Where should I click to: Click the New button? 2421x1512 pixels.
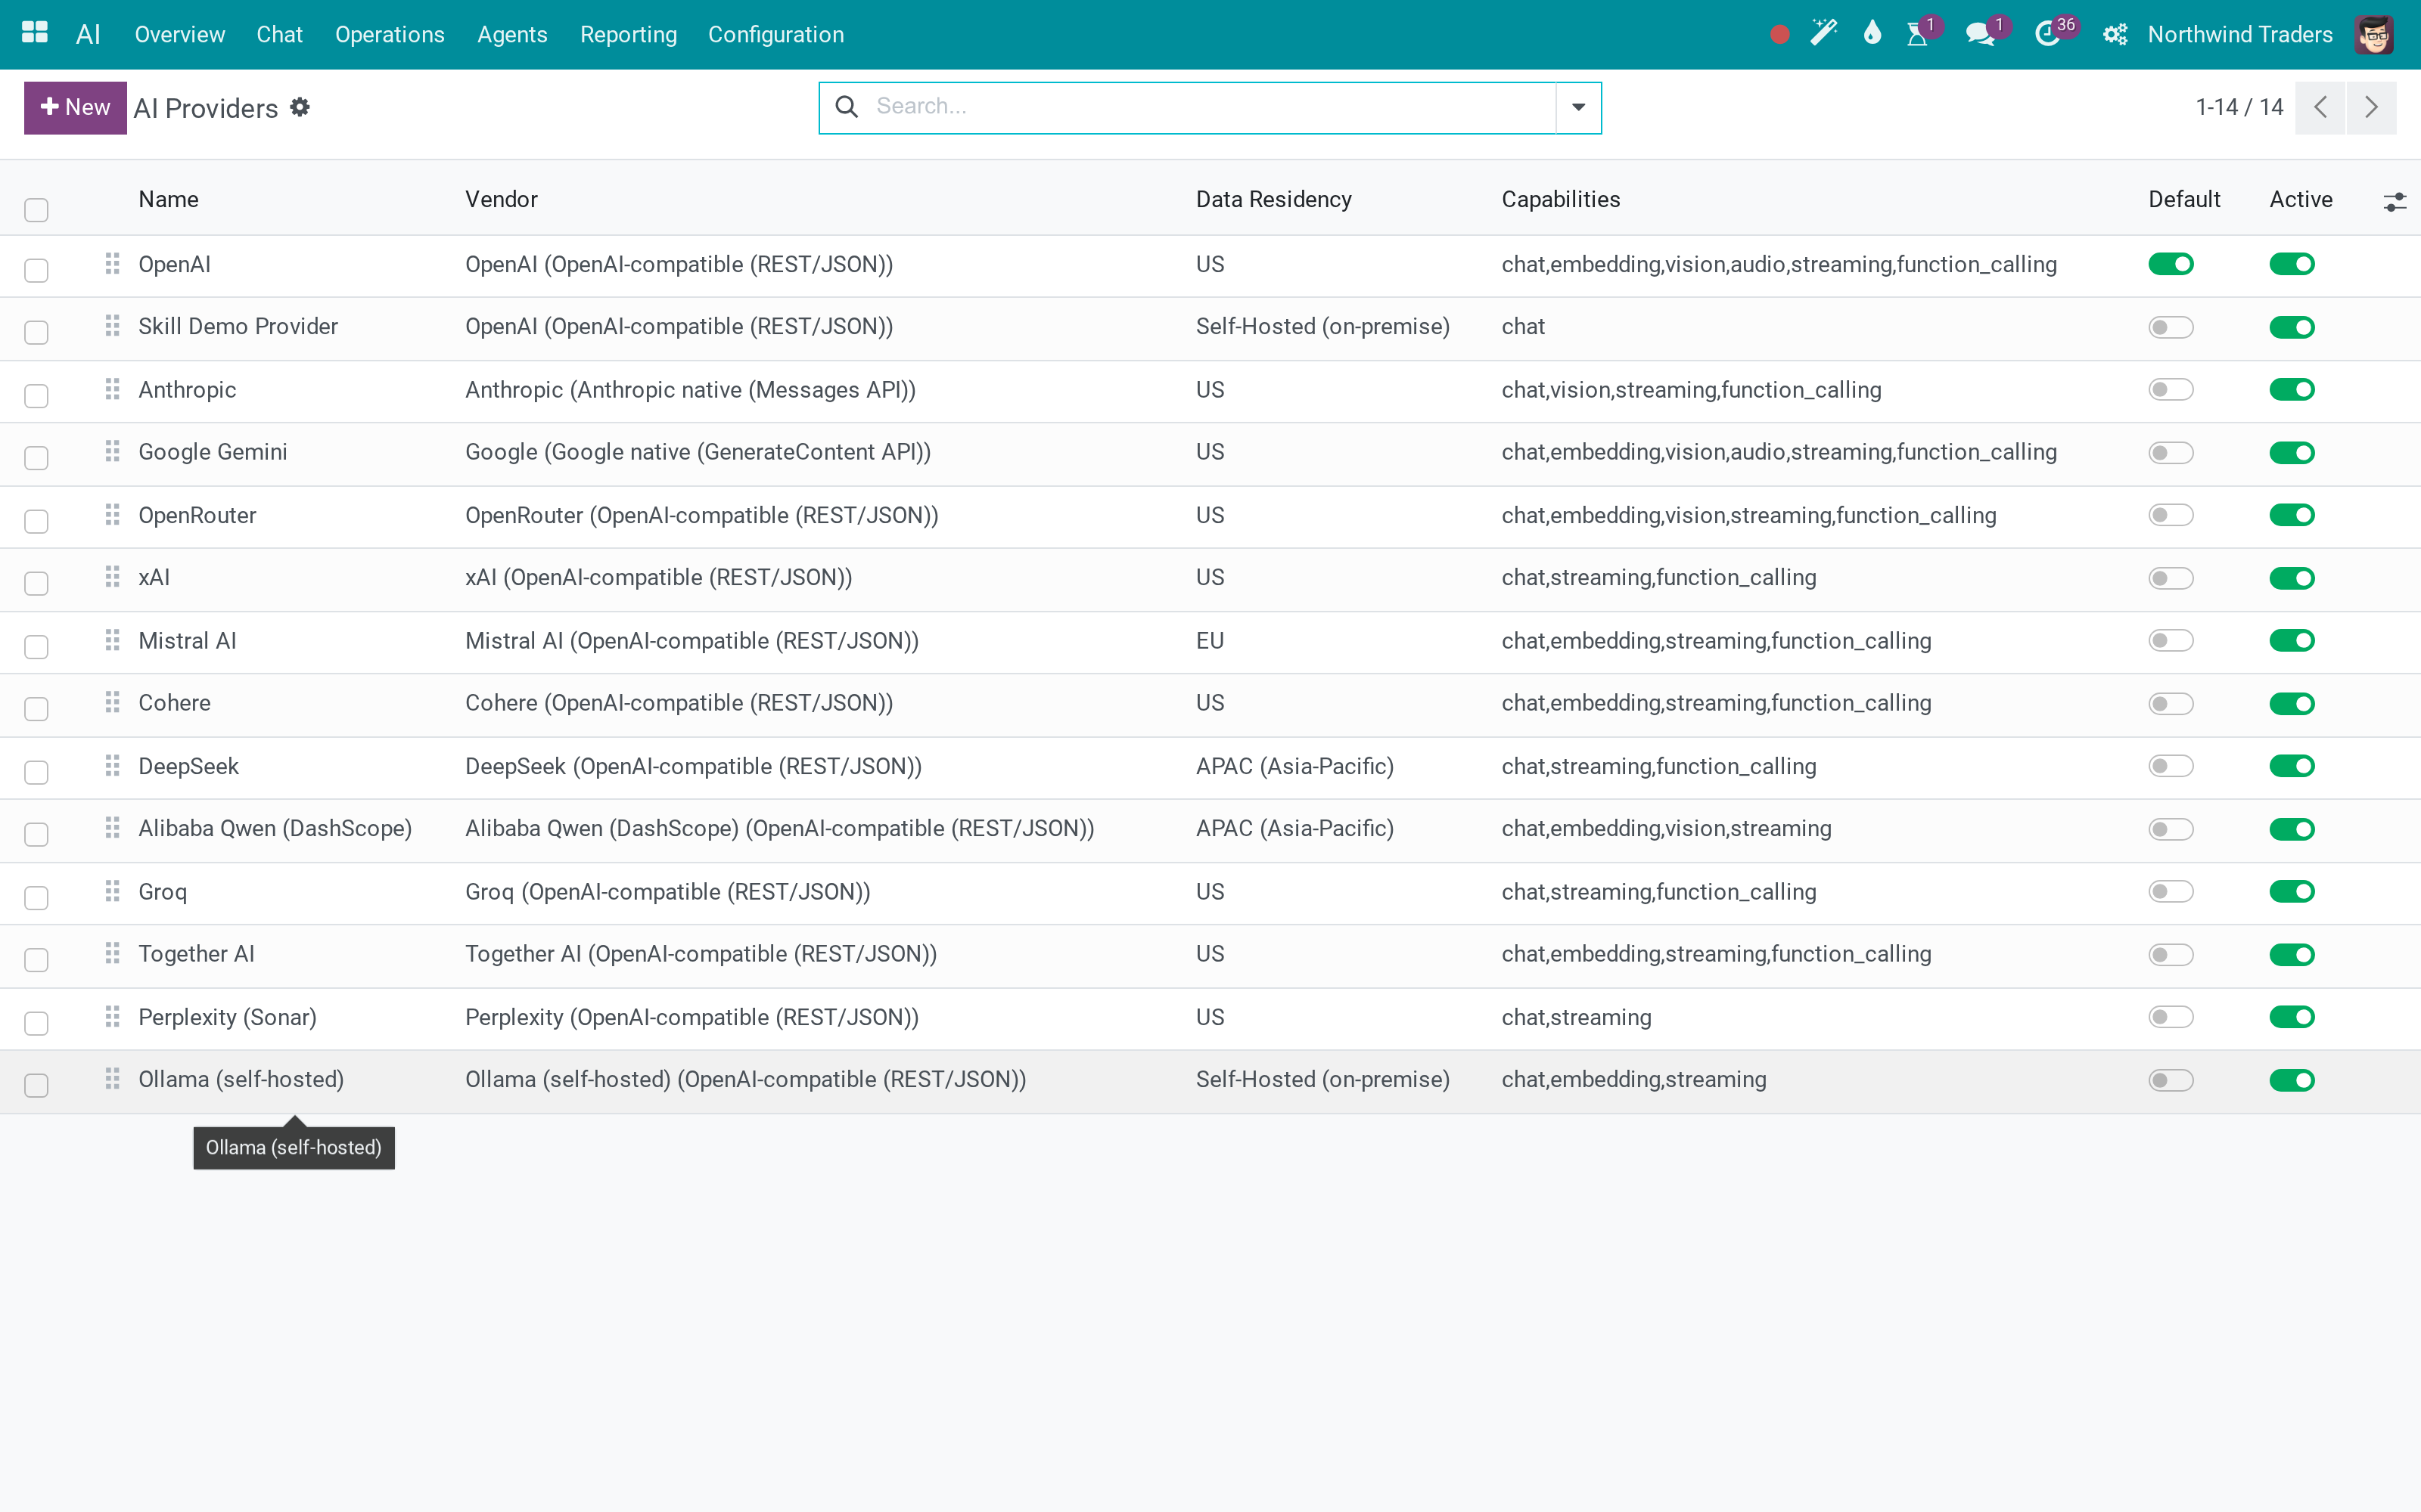pos(75,107)
